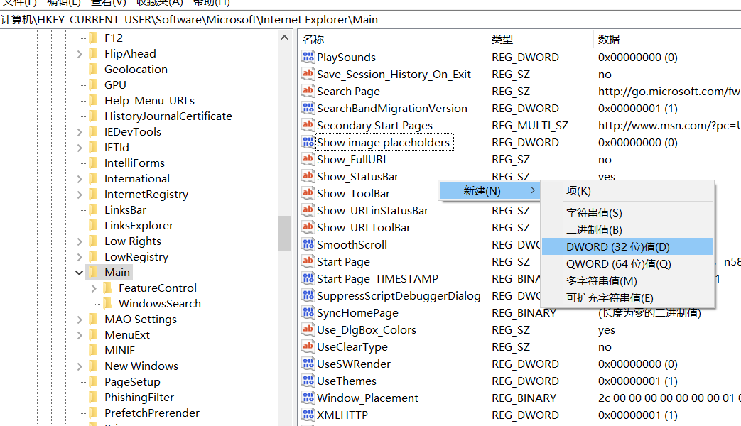Expand the InternetRegistry key
The height and width of the screenshot is (426, 741).
pos(80,194)
